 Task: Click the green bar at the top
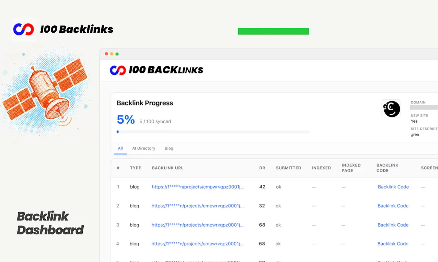273,31
